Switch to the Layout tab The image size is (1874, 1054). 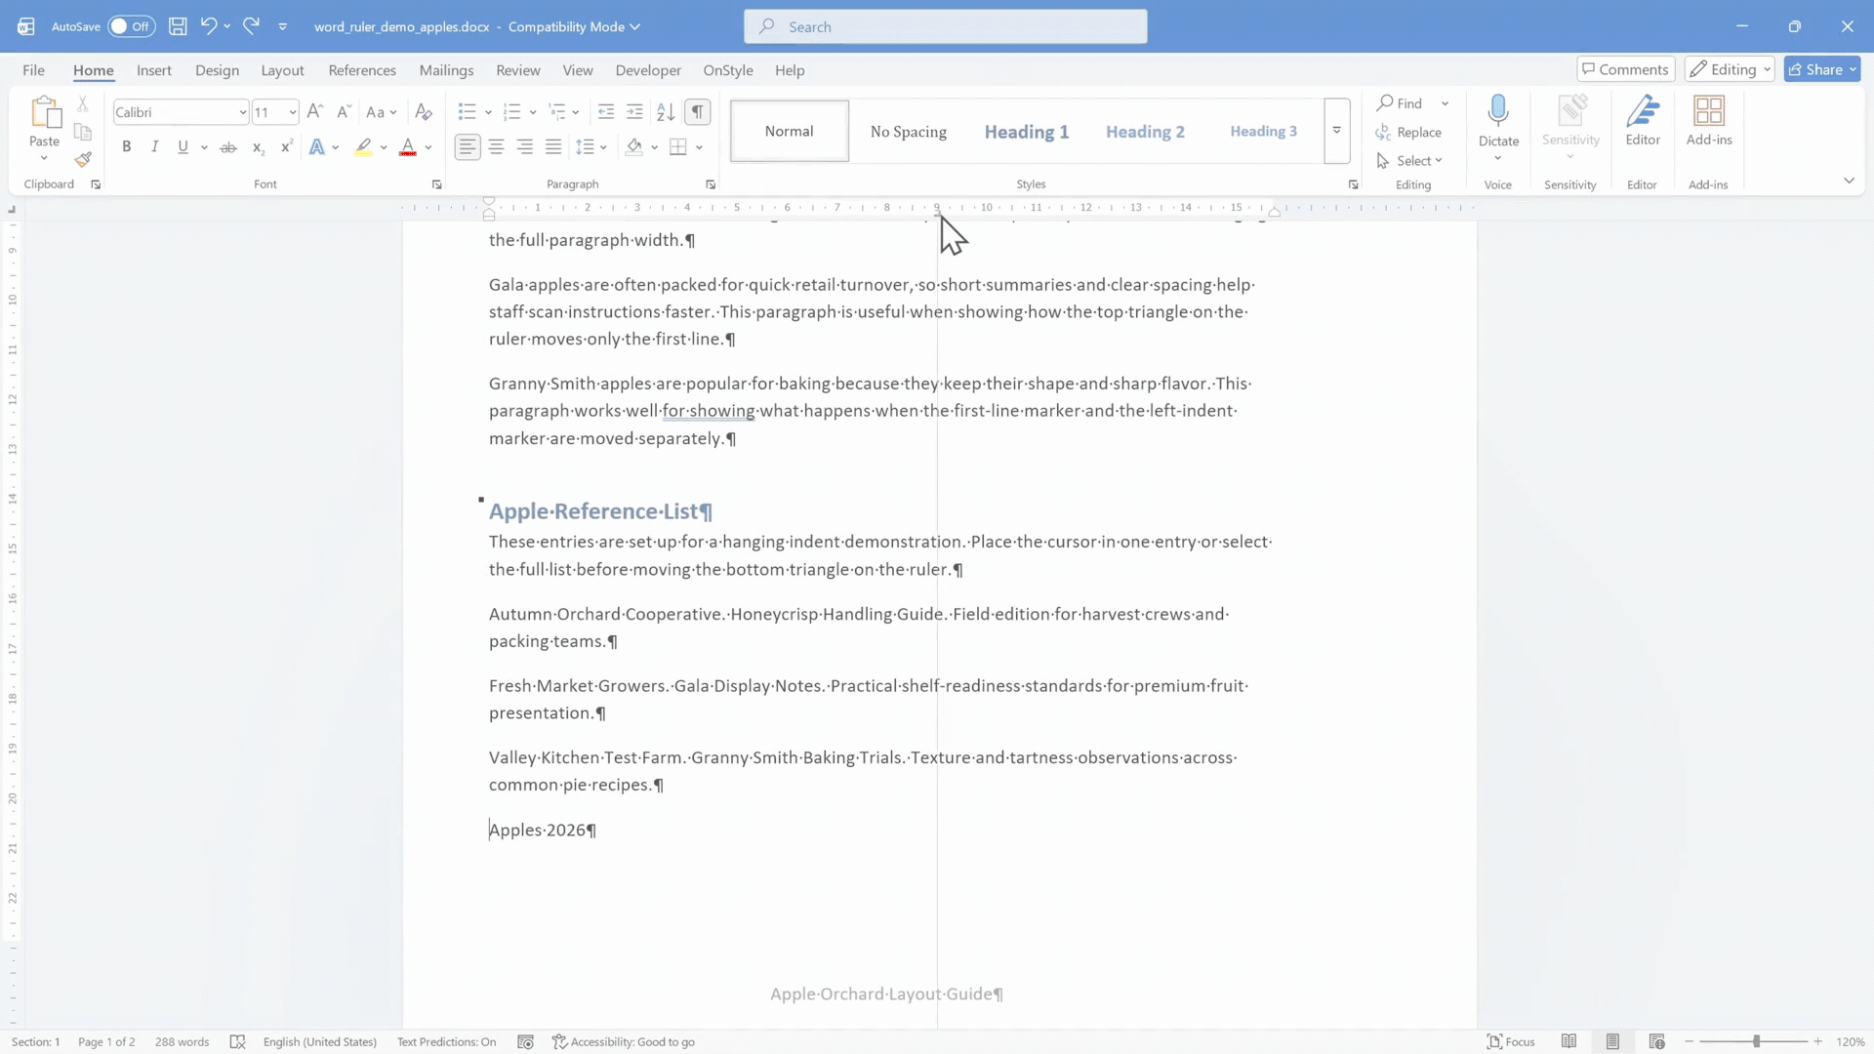282,70
